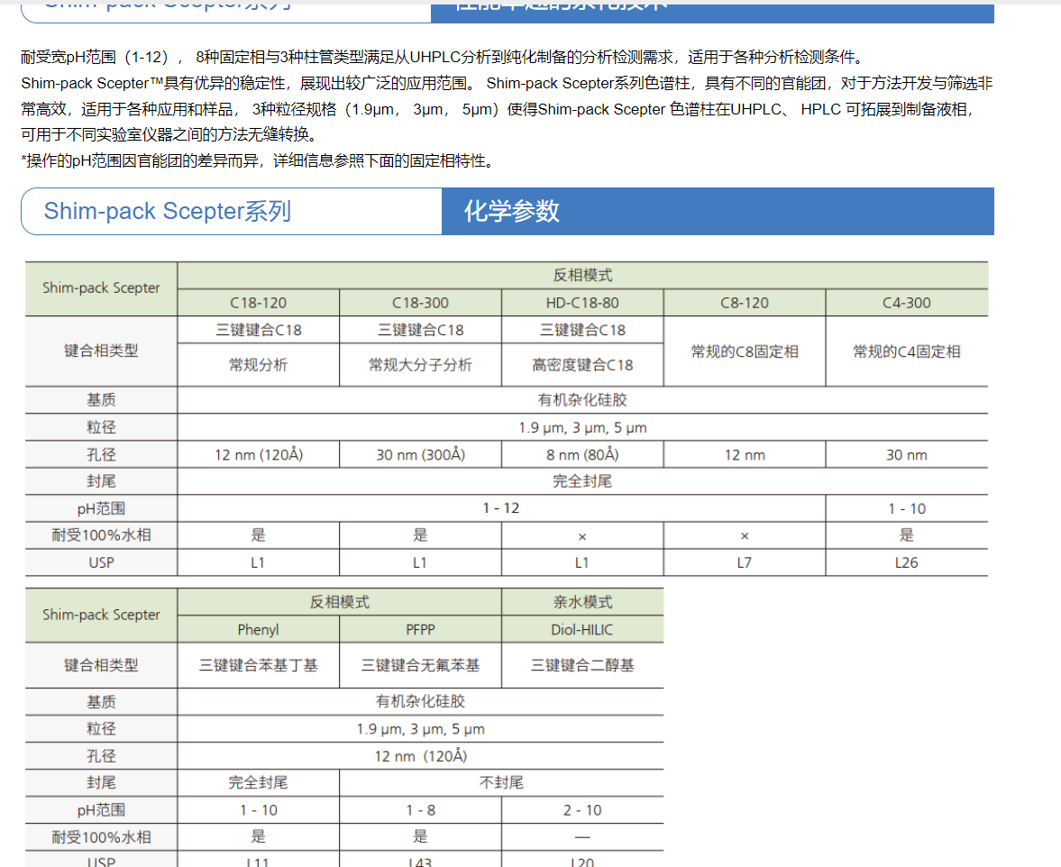Click the 高密度键合C18 cell
The width and height of the screenshot is (1061, 867).
click(x=582, y=365)
